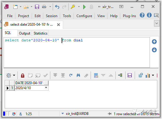
Task: Go to previous SQL with up arrow
Action: [x=154, y=42]
